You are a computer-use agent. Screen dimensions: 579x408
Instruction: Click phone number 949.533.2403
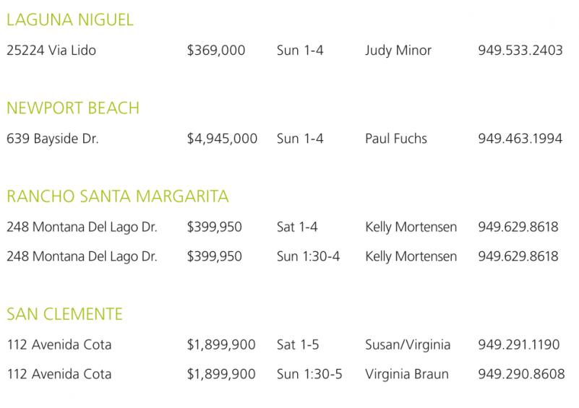coord(520,51)
